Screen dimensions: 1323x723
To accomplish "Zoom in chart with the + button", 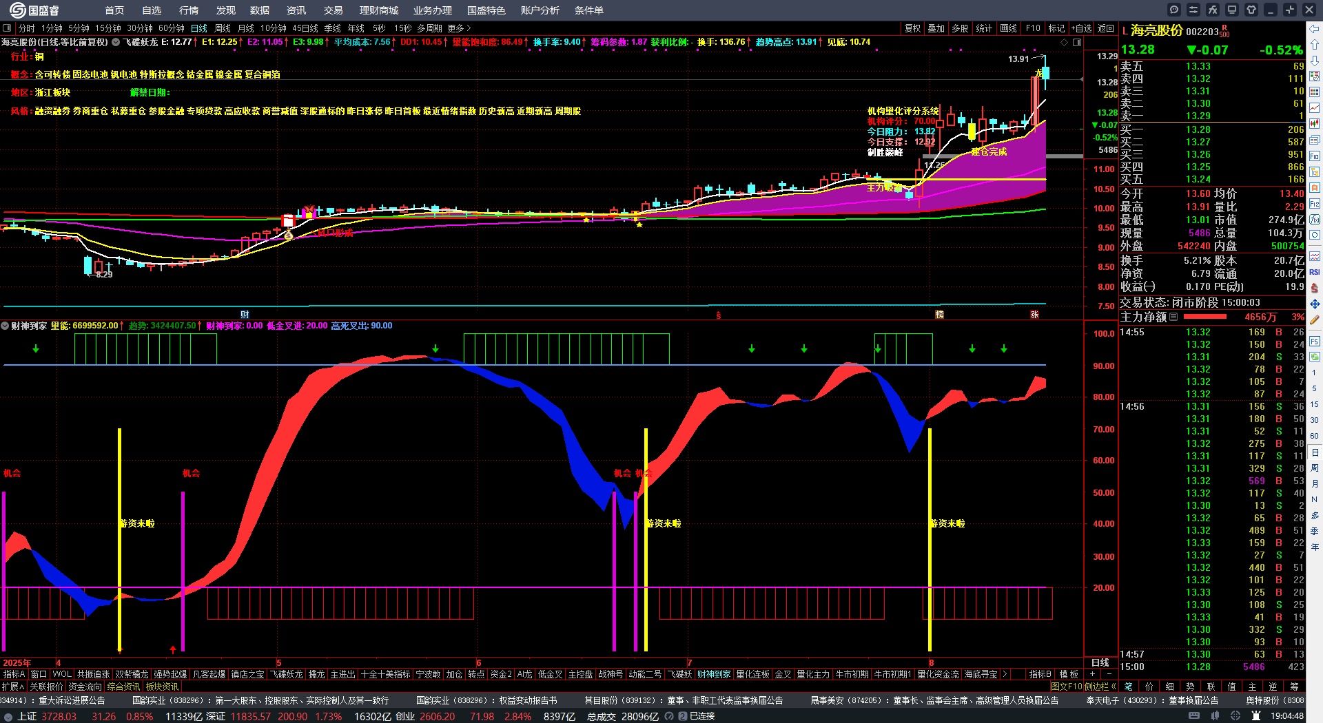I will 1092,674.
